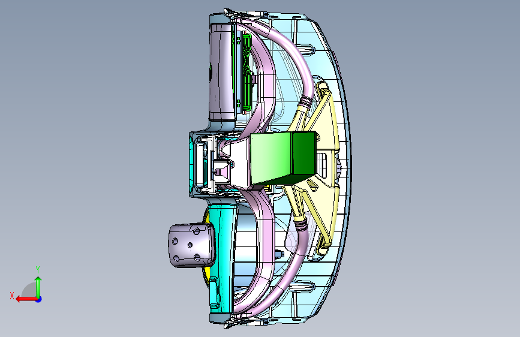The image size is (520, 337).
Task: Click the green Y axis arrow on triad
Action: coord(38,287)
